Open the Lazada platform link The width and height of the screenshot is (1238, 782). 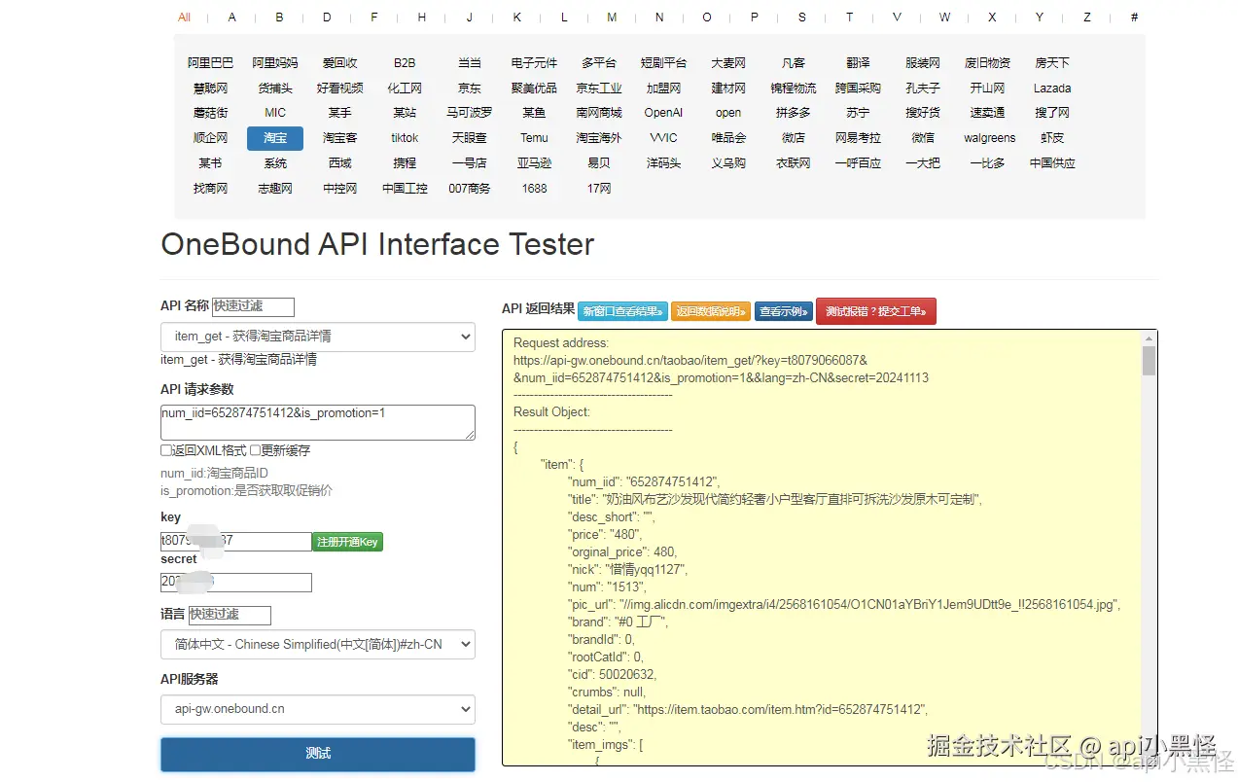[x=1052, y=88]
